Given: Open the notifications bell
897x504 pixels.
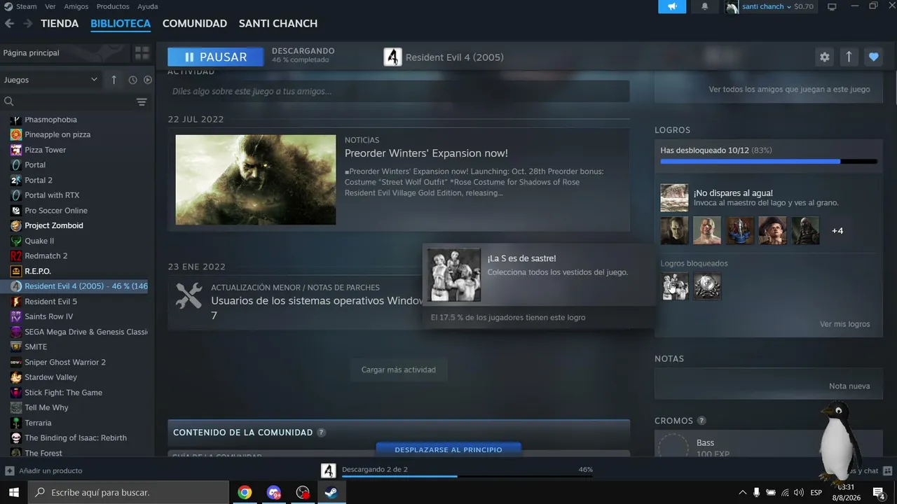Looking at the screenshot, I should (704, 6).
